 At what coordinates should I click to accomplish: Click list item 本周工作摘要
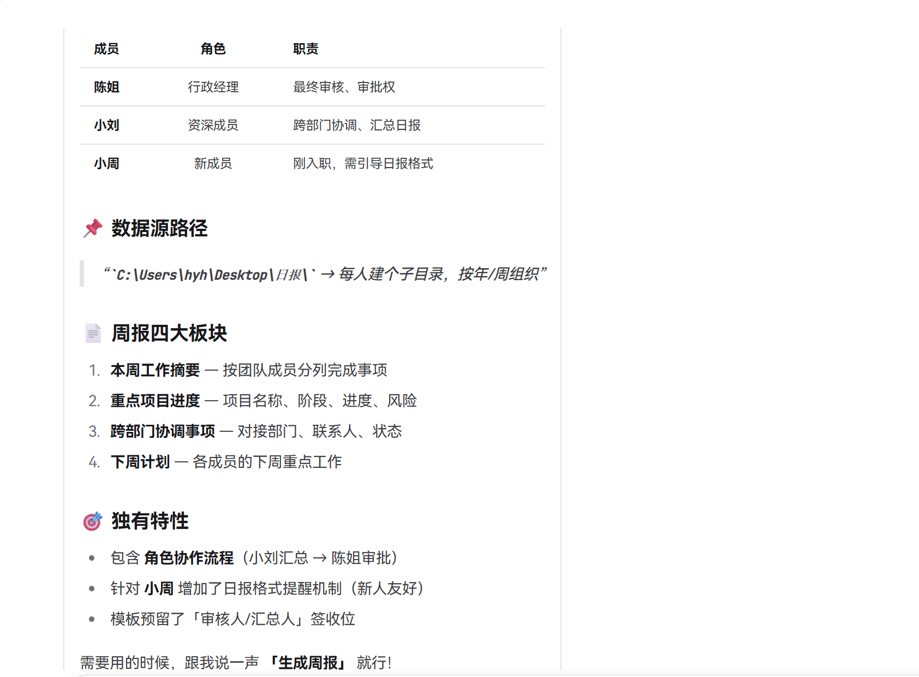pyautogui.click(x=249, y=370)
